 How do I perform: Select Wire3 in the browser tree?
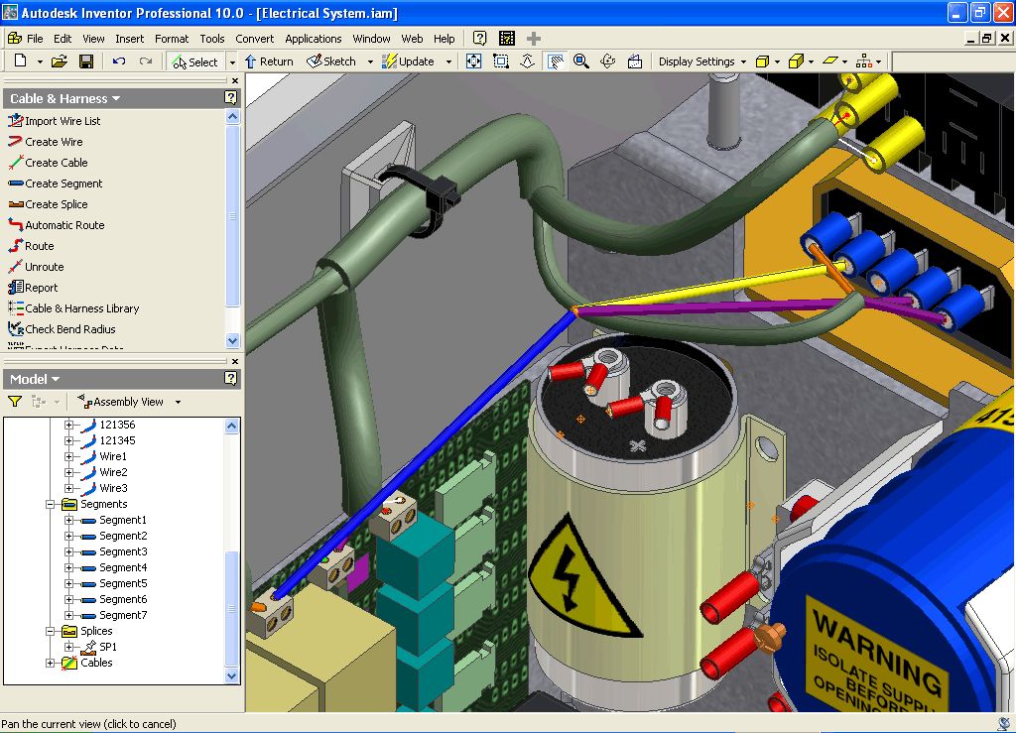(113, 488)
